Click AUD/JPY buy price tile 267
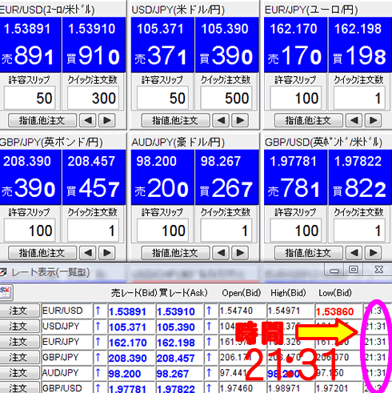Screen dimensions: 392x393 226,177
